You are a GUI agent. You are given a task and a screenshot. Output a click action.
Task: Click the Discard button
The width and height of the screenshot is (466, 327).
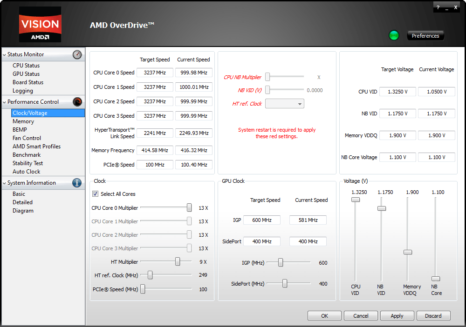(x=433, y=316)
